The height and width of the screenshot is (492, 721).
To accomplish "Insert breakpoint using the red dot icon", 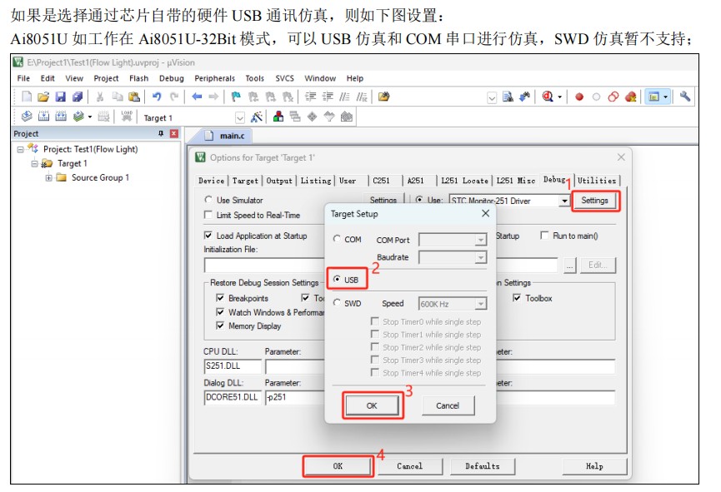I will click(x=579, y=97).
